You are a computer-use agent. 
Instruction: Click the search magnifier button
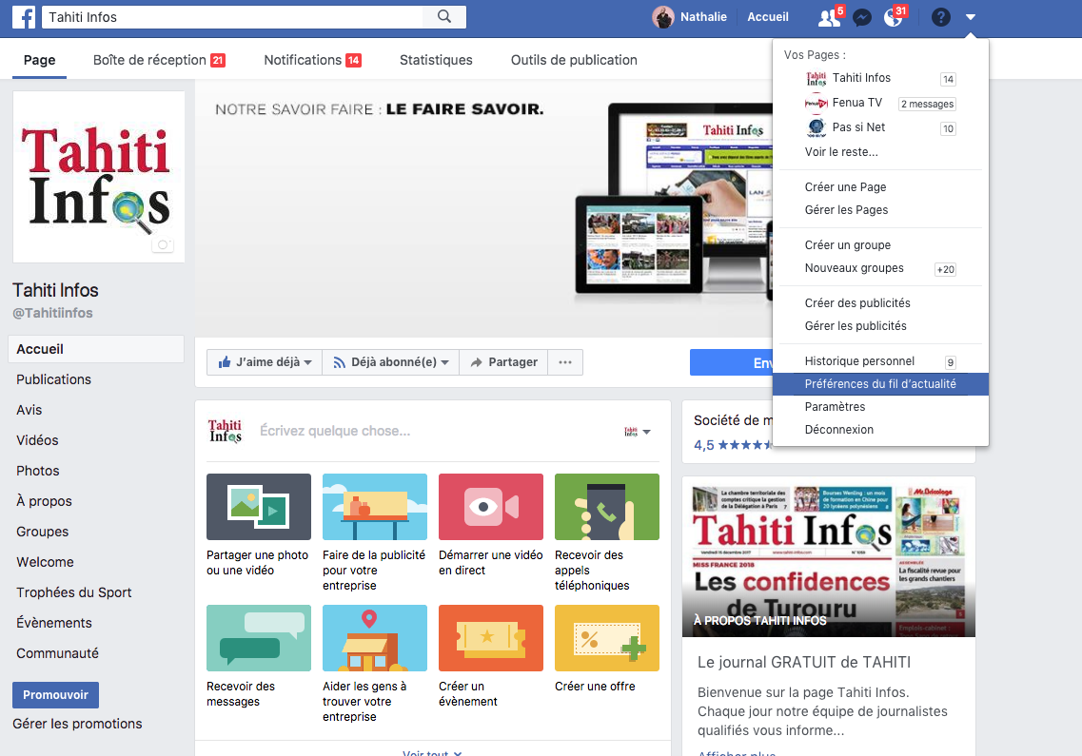[x=444, y=16]
